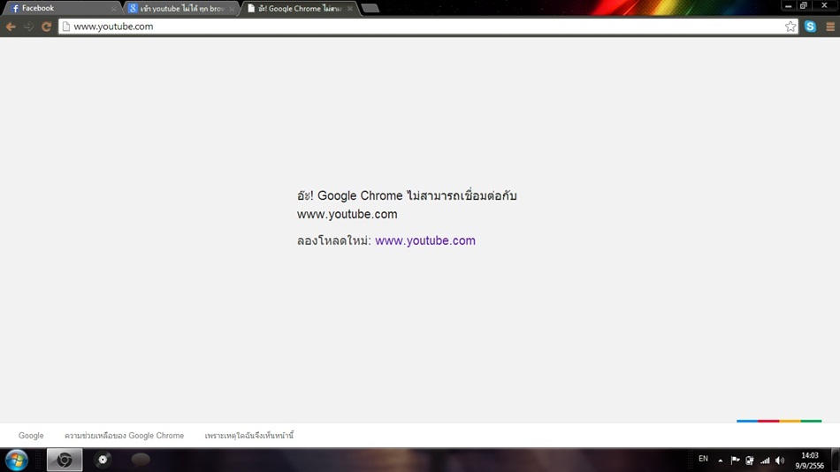Show hidden system tray icons
The image size is (840, 472).
click(721, 461)
